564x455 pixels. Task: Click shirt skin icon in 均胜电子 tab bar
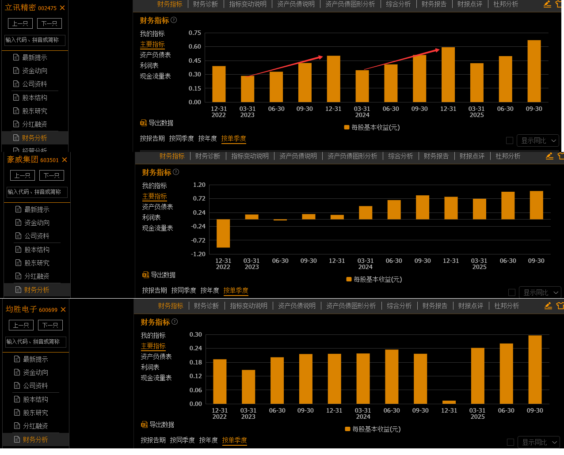click(560, 306)
